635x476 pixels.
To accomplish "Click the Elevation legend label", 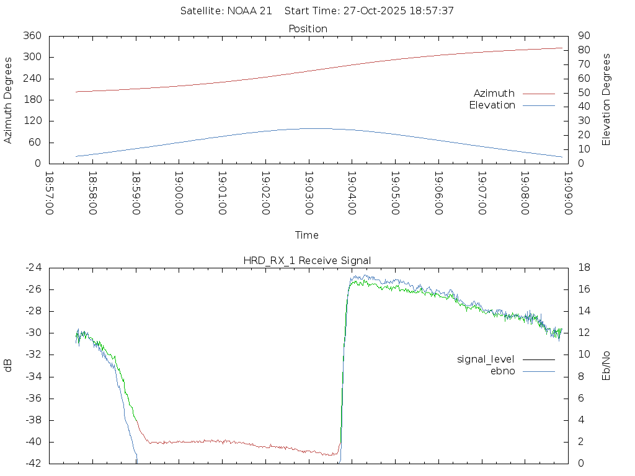I will tap(492, 105).
